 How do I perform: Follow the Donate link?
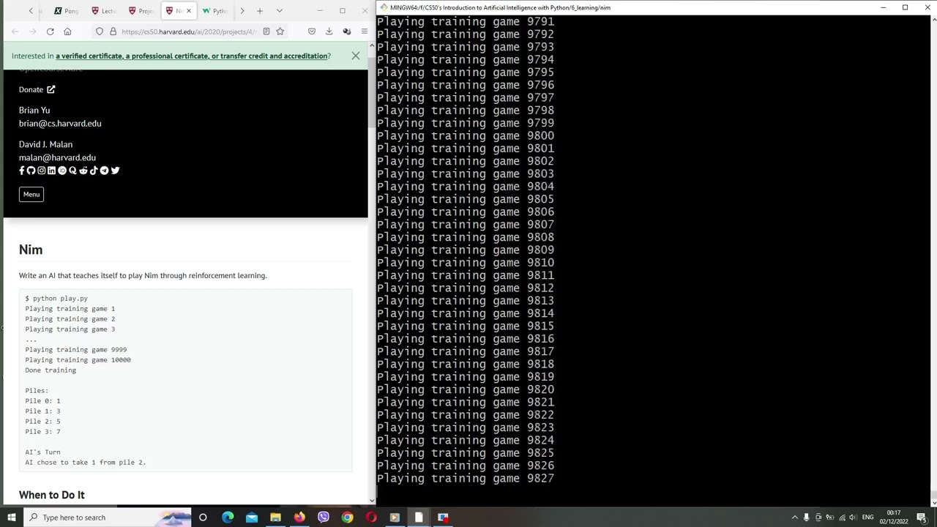coord(37,89)
